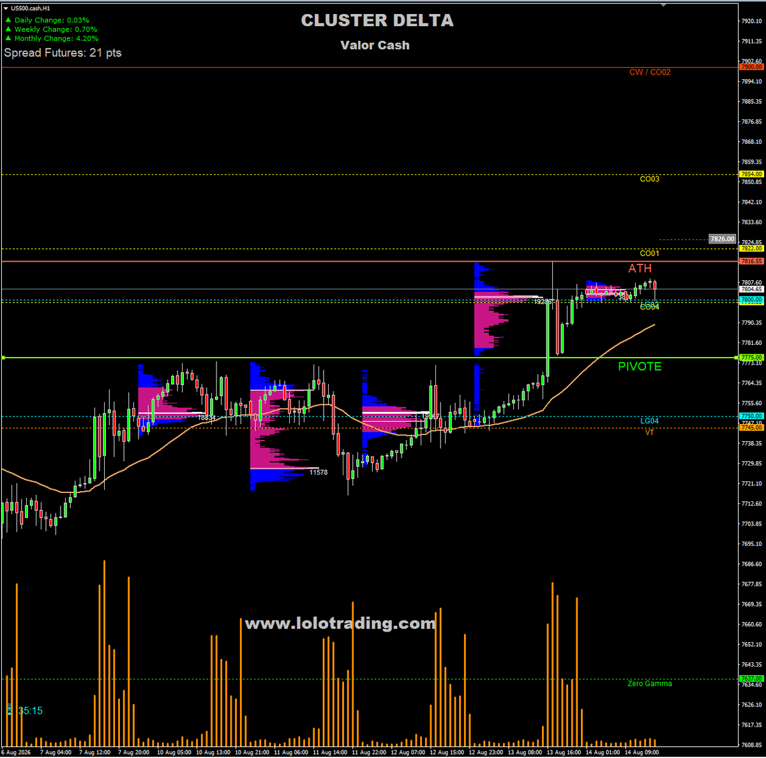Screen dimensions: 766x758
Task: Select the green PIVOTE label
Action: coord(640,367)
